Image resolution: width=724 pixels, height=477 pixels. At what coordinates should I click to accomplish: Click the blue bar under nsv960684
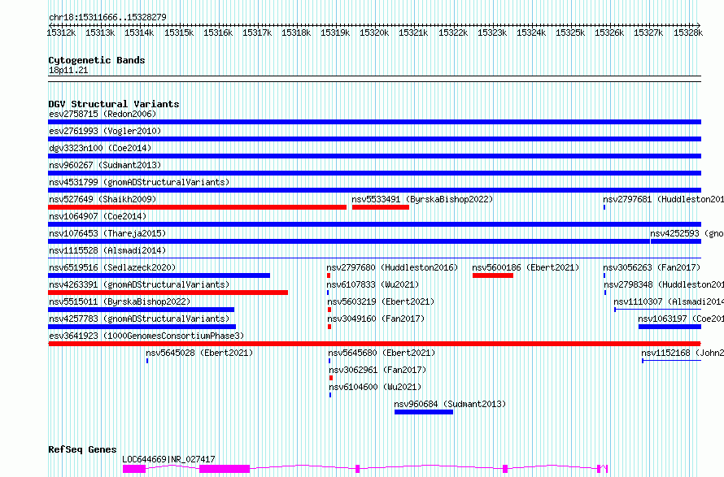[424, 412]
